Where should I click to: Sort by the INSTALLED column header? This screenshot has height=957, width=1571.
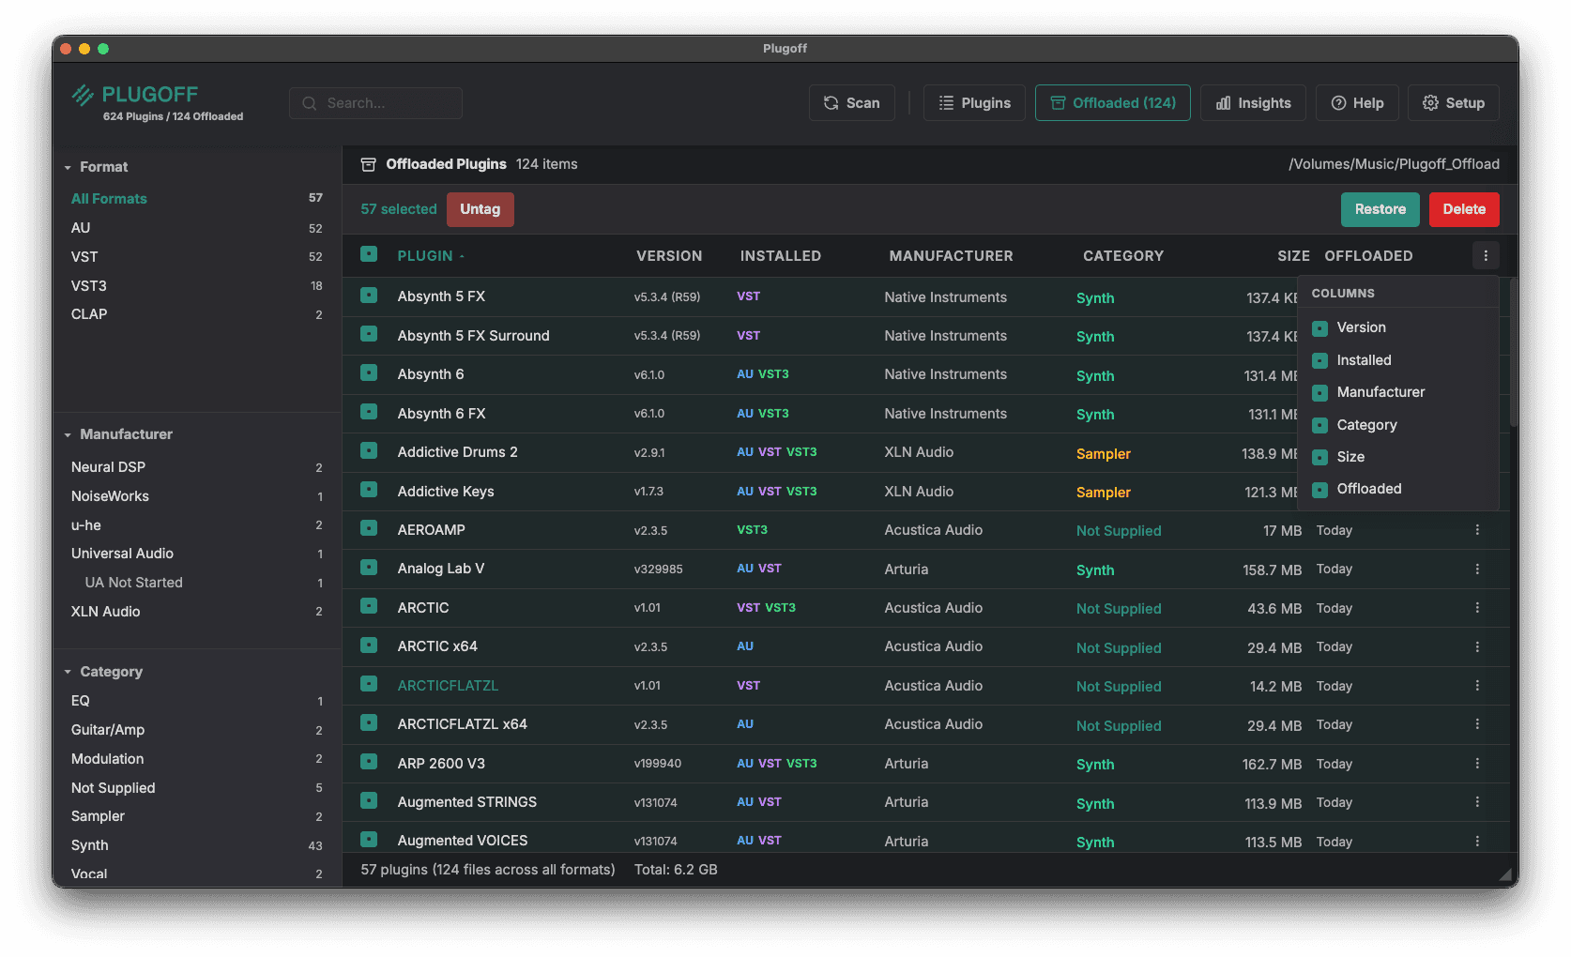click(780, 256)
